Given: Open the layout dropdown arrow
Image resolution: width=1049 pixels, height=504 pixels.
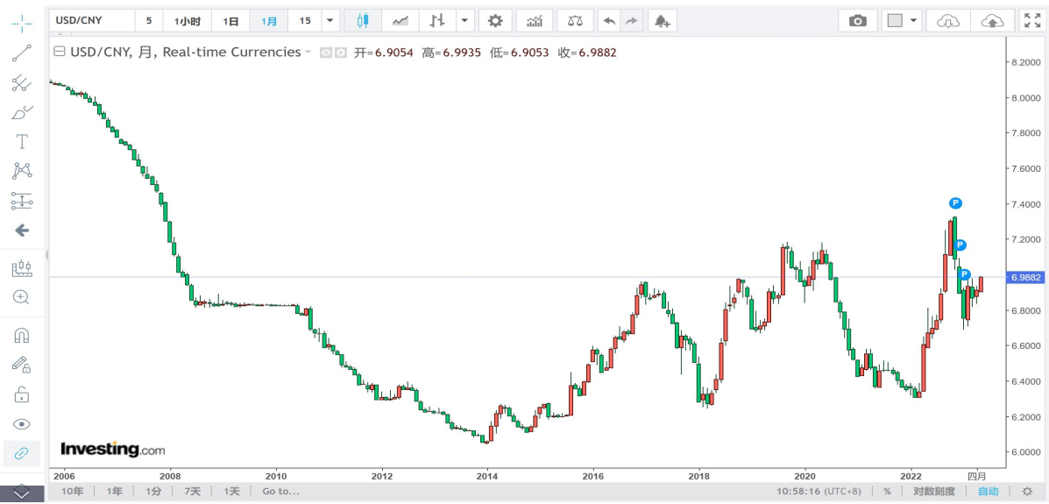Looking at the screenshot, I should click(914, 21).
